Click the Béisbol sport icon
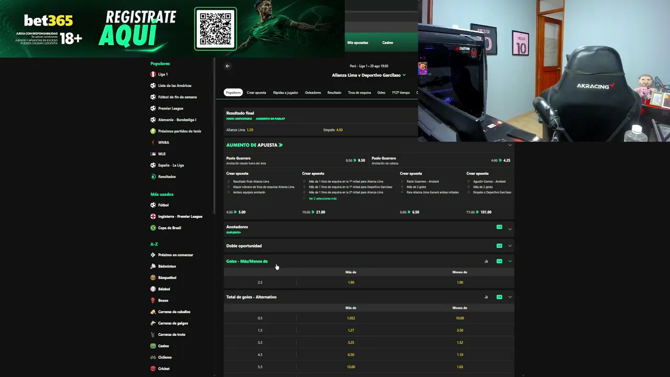 click(153, 289)
